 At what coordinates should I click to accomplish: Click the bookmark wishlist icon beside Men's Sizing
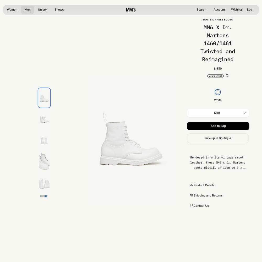(227, 76)
